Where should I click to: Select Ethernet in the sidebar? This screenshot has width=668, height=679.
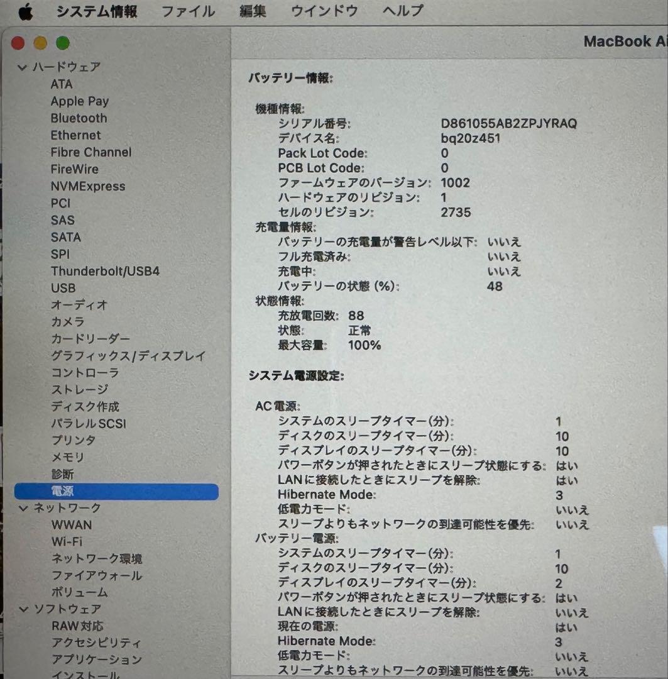point(76,135)
